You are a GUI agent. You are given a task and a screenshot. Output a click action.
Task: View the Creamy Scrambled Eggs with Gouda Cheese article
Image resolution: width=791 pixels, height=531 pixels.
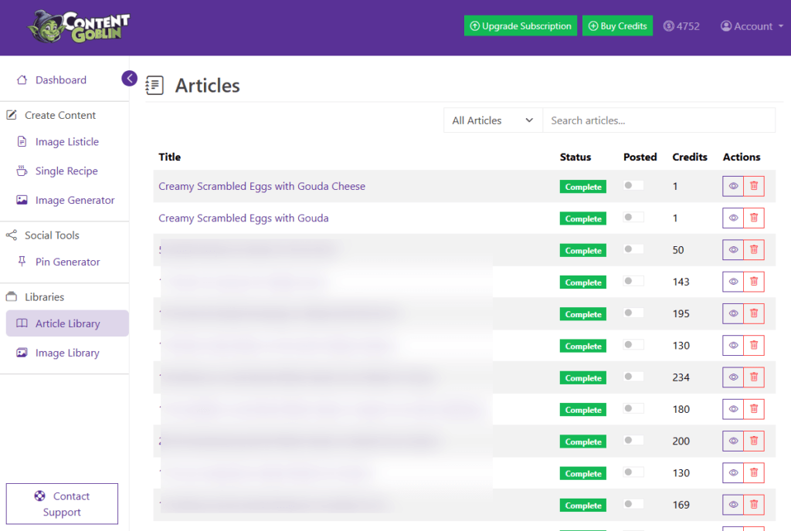point(733,187)
